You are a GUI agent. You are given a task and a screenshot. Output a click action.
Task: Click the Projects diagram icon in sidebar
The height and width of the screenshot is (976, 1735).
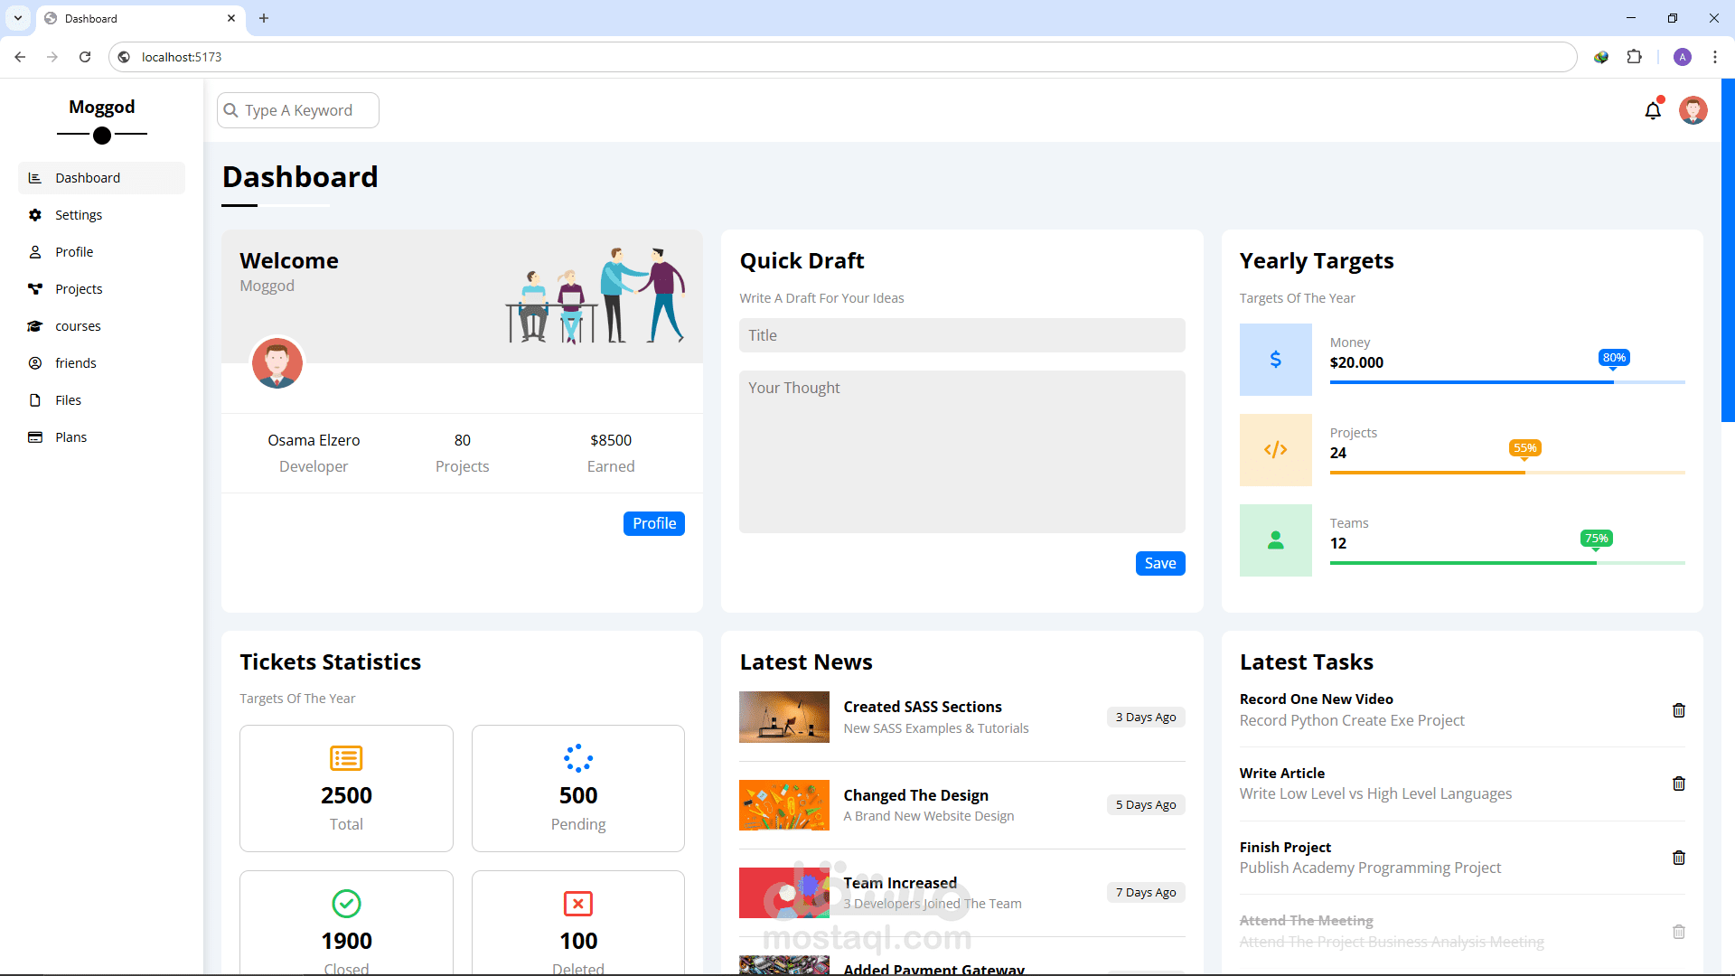pyautogui.click(x=35, y=289)
